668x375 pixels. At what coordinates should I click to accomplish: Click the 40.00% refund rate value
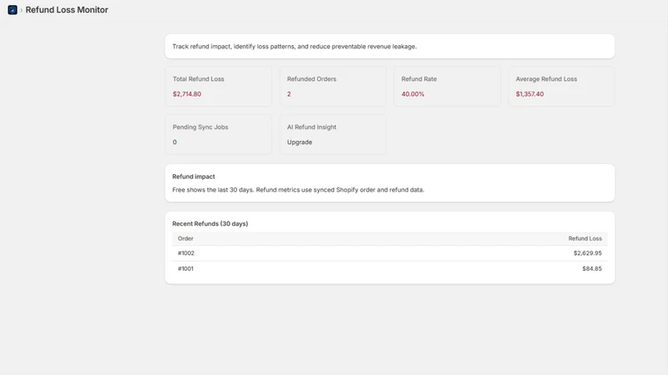click(412, 94)
